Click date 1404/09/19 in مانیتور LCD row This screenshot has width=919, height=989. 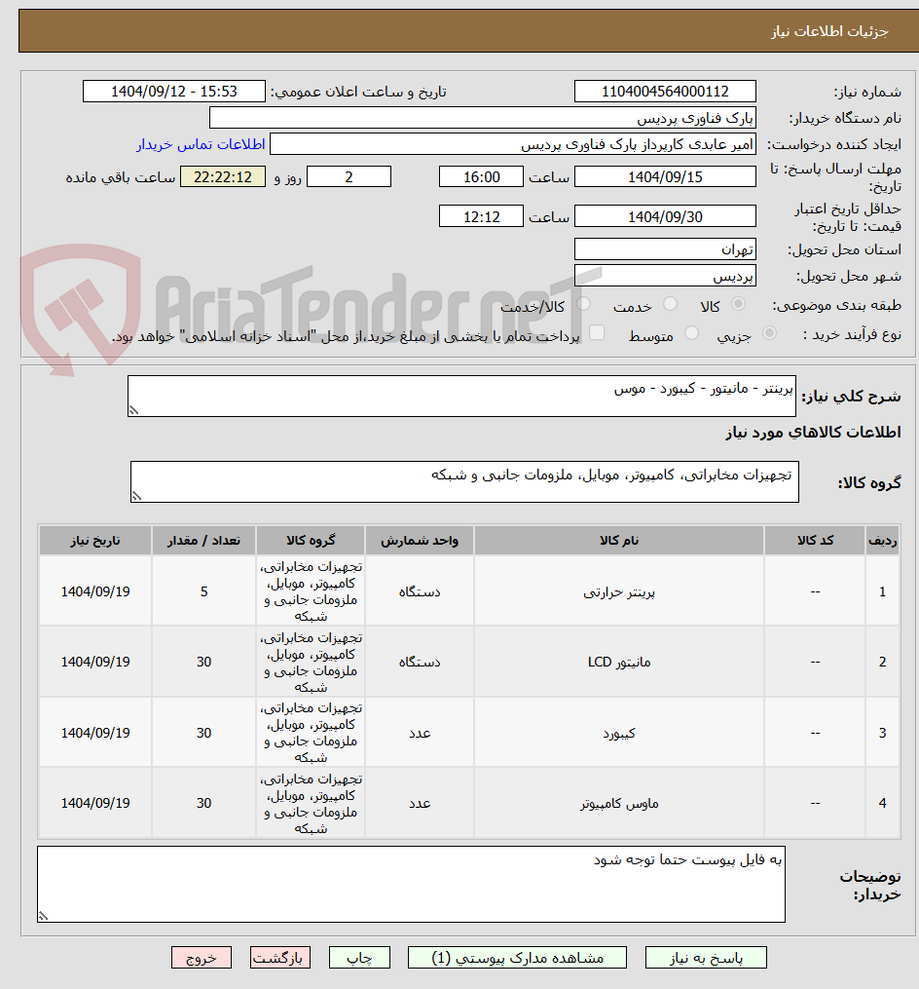(95, 663)
